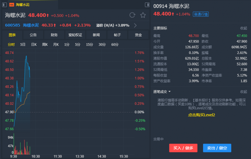Click the left panel layout icon
251x159 pixels.
(x=3, y=5)
